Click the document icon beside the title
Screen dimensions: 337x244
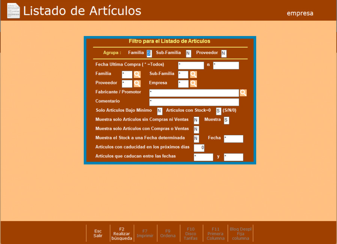click(13, 10)
